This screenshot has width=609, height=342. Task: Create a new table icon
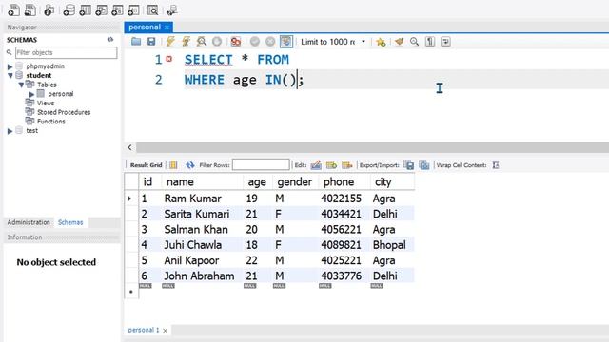coord(85,10)
